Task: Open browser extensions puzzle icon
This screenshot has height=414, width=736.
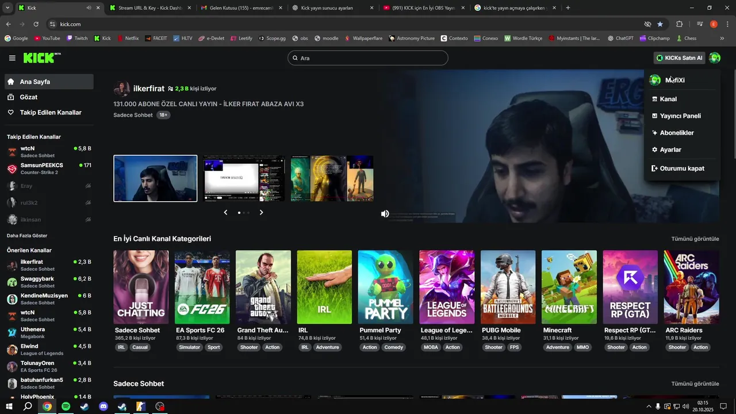Action: (679, 24)
